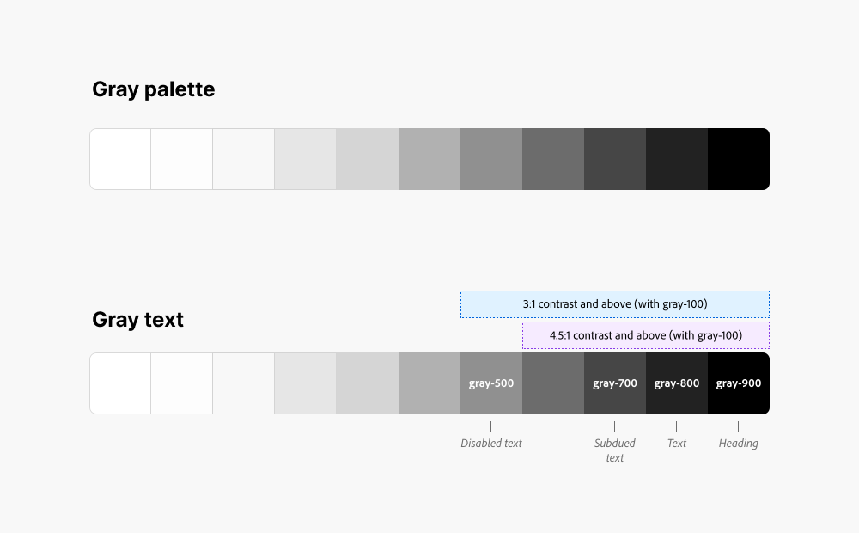The height and width of the screenshot is (533, 859).
Task: Click the 4.5:1 contrast and above purple box
Action: [646, 335]
